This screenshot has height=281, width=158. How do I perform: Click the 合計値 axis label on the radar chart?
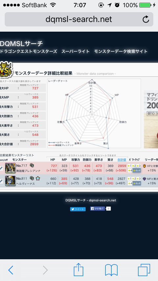(92, 83)
